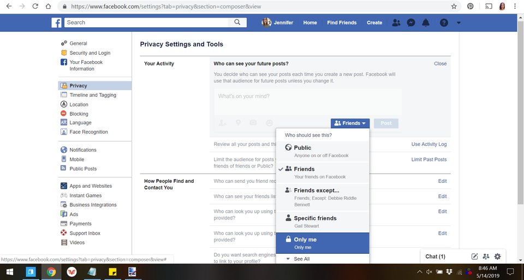Reload the page with refresh icon
The width and height of the screenshot is (524, 280).
click(x=35, y=7)
